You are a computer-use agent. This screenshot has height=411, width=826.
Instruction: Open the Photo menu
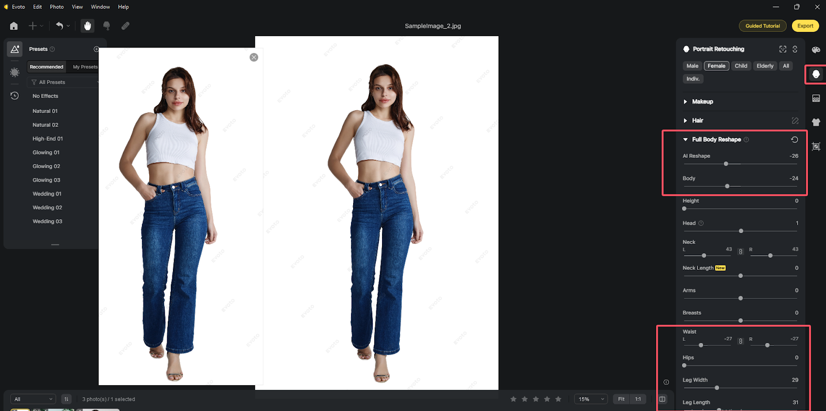(x=57, y=7)
